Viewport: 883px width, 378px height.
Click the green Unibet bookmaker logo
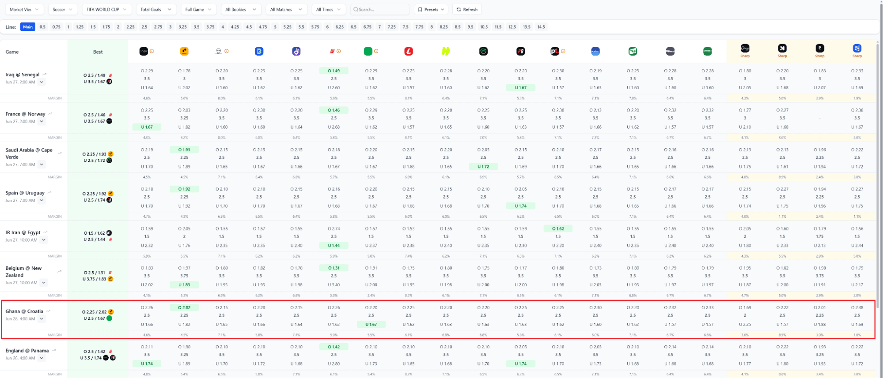[x=708, y=52]
